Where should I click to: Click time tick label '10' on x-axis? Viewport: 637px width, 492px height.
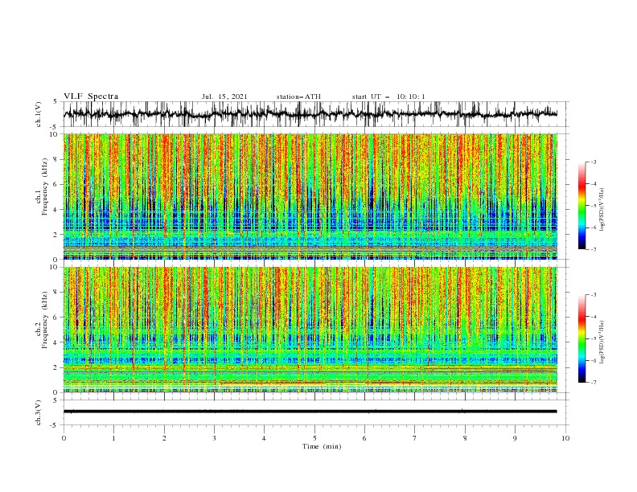[565, 438]
